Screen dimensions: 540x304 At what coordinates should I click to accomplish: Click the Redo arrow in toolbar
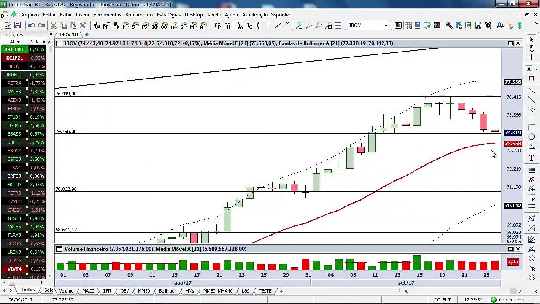click(x=41, y=26)
